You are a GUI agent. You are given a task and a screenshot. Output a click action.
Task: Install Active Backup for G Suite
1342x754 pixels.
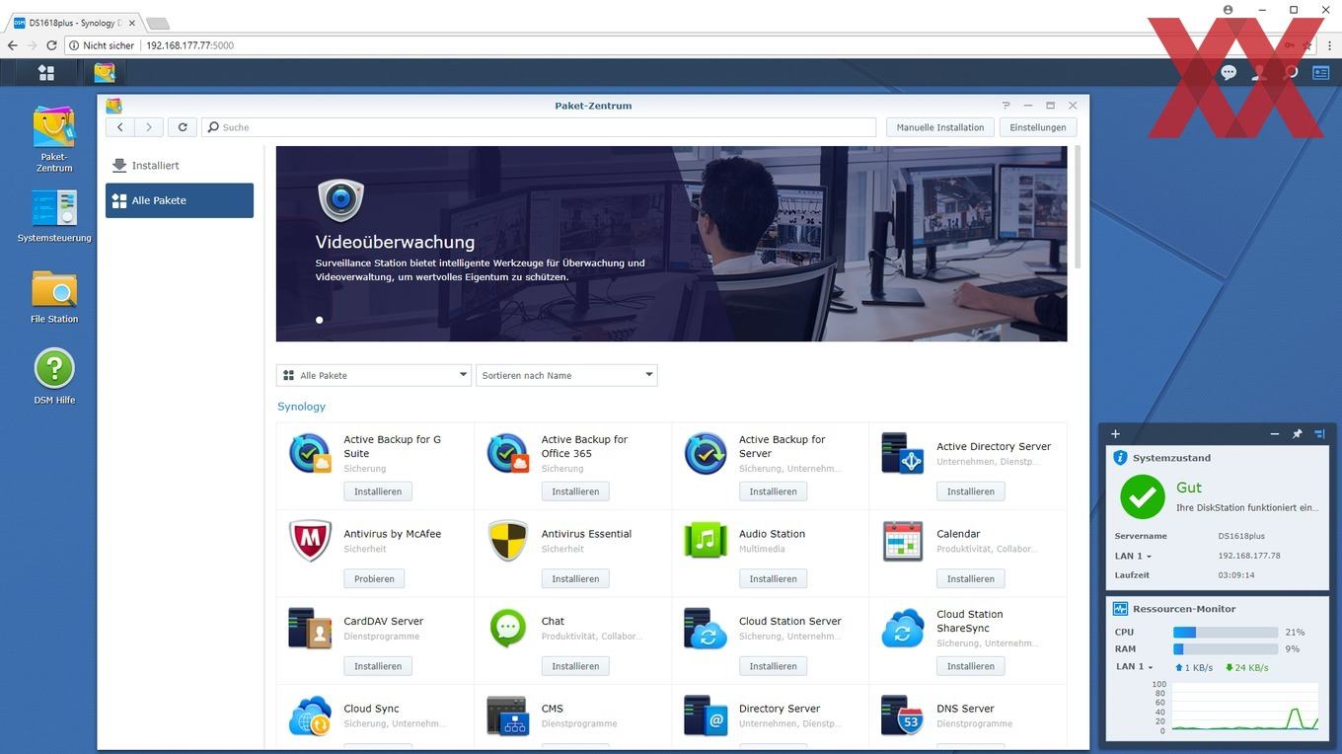378,491
